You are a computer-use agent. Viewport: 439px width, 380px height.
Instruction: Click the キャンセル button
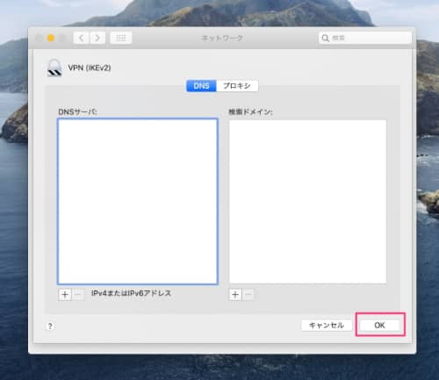click(327, 326)
